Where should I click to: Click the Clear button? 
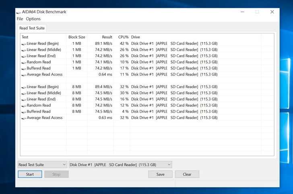coord(187,174)
